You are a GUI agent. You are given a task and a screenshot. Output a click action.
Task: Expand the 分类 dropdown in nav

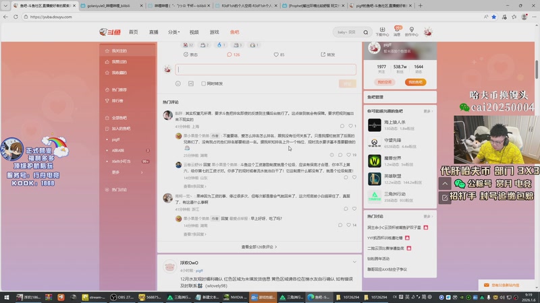coord(173,32)
